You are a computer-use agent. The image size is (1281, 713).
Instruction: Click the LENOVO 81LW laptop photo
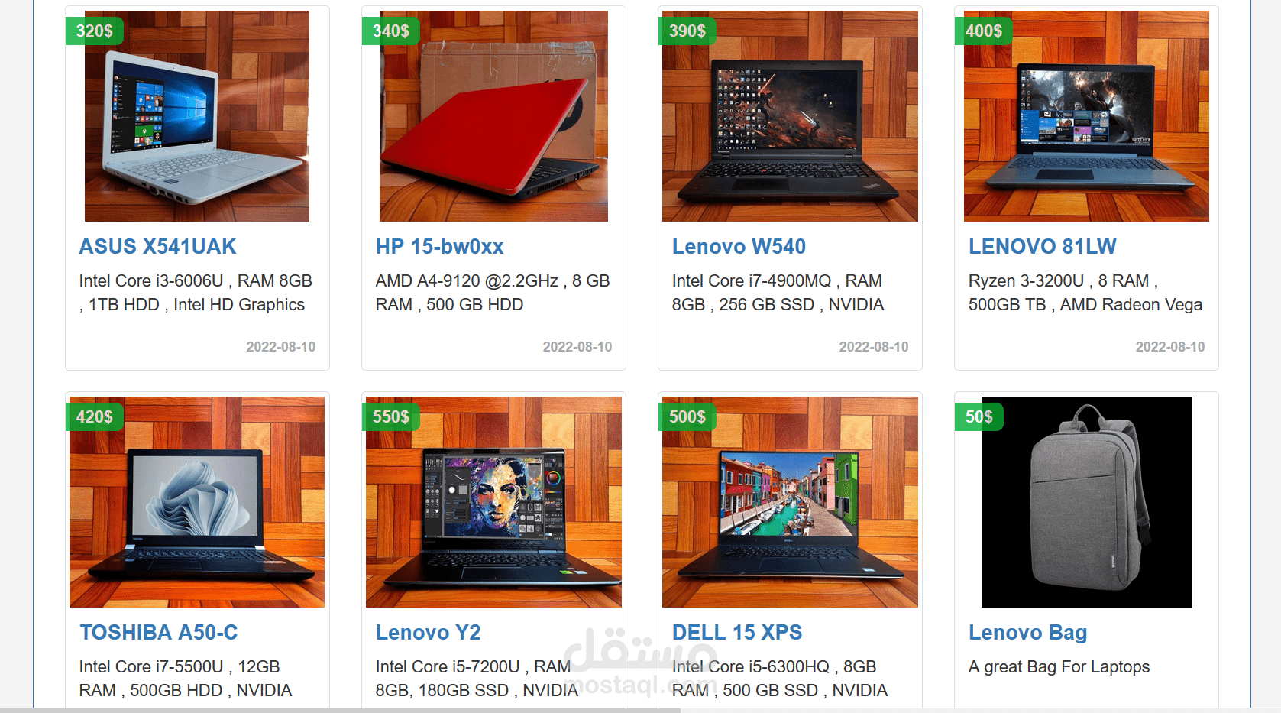tap(1086, 116)
